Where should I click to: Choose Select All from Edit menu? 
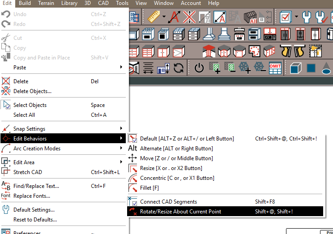(24, 115)
